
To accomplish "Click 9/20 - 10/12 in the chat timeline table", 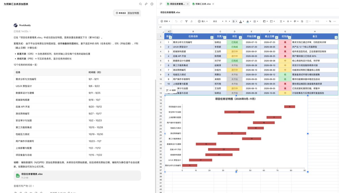I will pyautogui.click(x=95, y=107).
